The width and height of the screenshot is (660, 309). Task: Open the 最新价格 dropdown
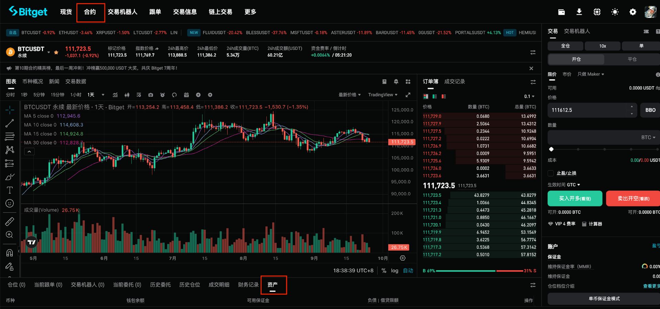click(349, 95)
